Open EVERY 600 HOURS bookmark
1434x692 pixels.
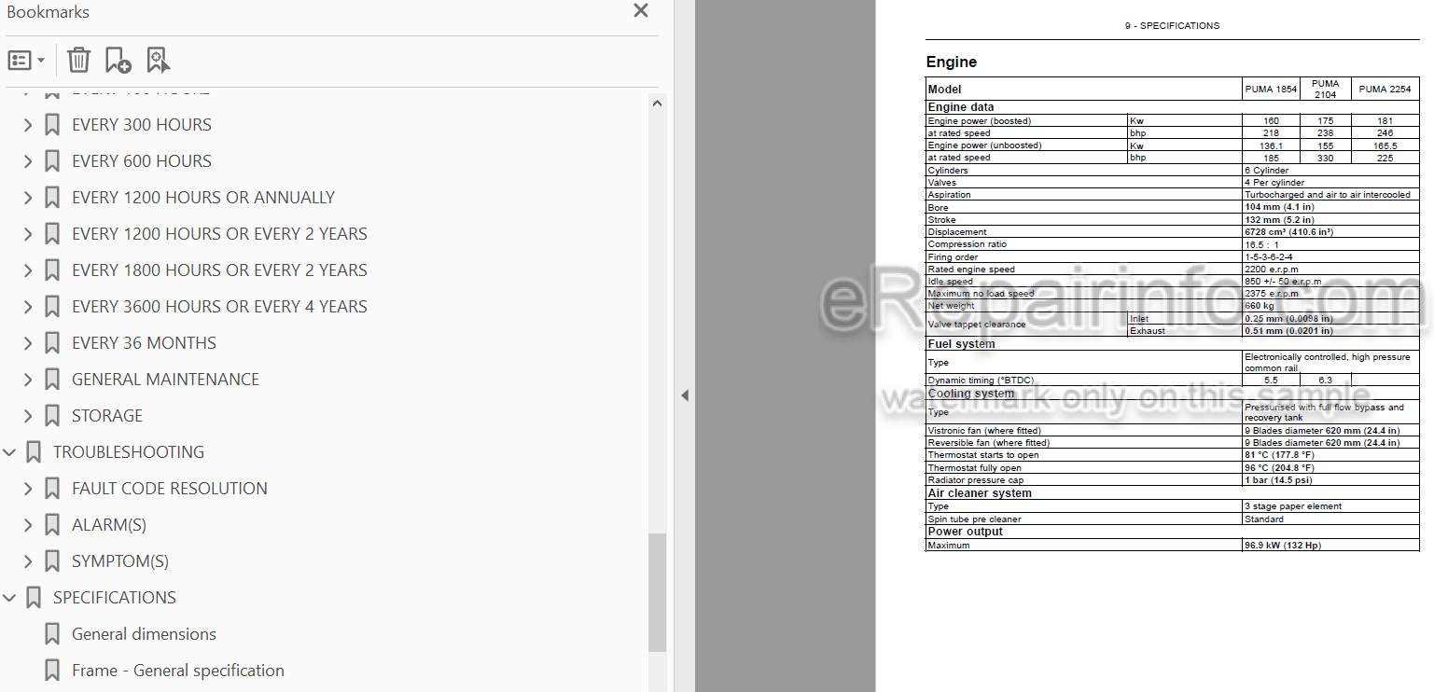pyautogui.click(x=142, y=161)
